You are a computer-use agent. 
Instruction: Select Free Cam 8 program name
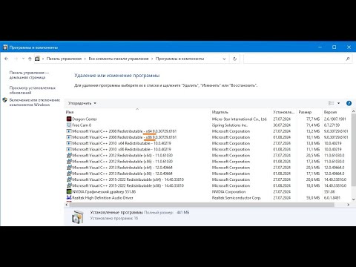[x=82, y=125]
